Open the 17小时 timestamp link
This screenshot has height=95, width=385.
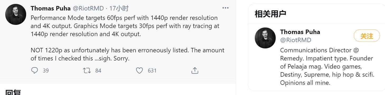point(119,8)
